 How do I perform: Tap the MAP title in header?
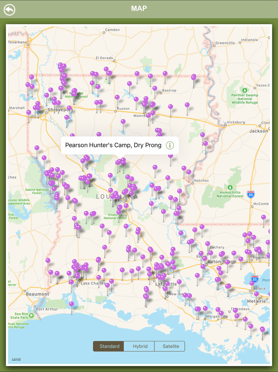pos(139,8)
